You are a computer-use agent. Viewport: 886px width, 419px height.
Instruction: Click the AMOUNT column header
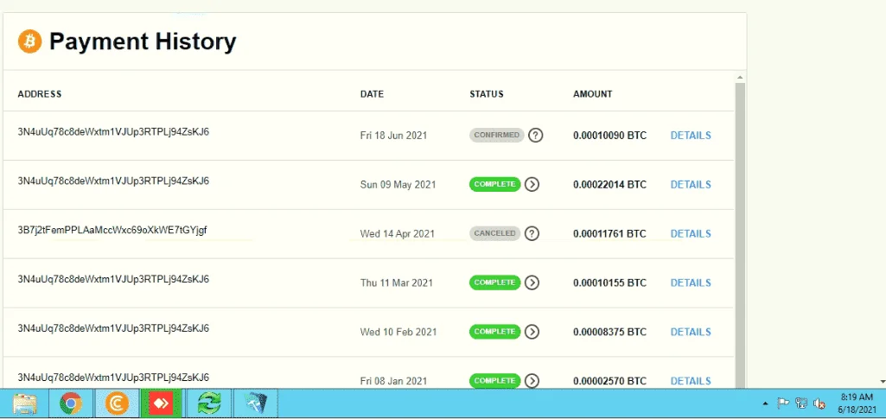click(593, 94)
